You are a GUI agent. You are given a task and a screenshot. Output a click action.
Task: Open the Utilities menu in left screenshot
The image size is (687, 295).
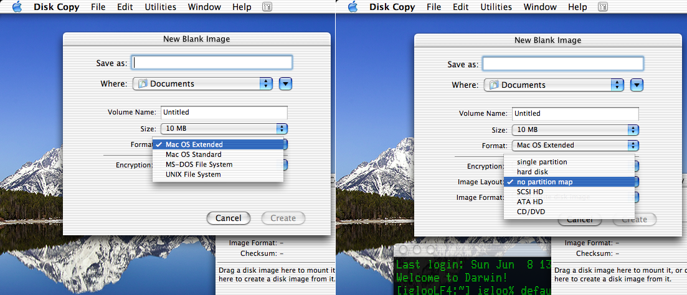[x=160, y=7]
